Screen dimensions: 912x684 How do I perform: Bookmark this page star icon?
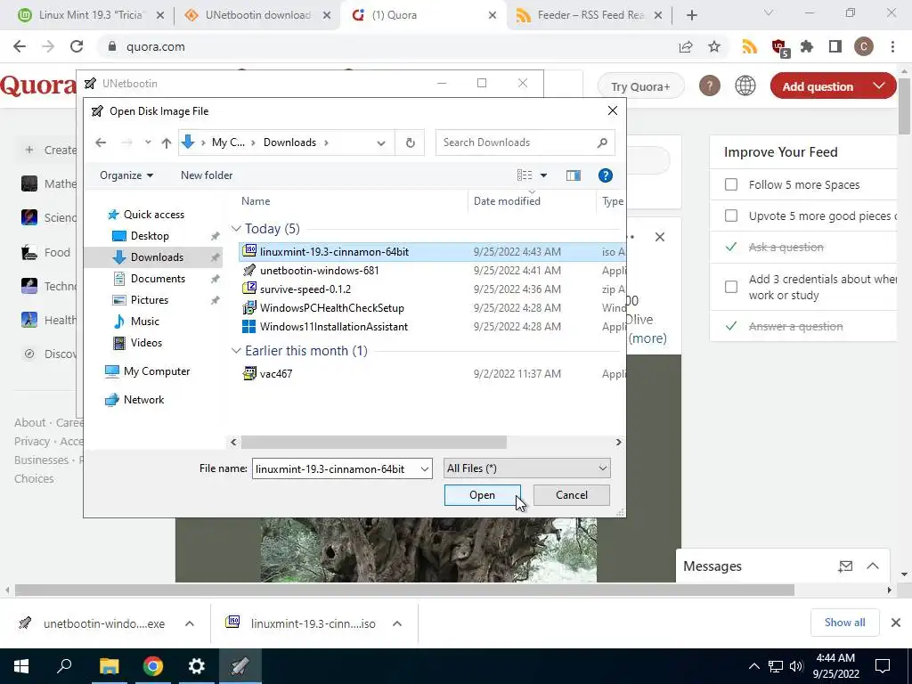coord(714,46)
